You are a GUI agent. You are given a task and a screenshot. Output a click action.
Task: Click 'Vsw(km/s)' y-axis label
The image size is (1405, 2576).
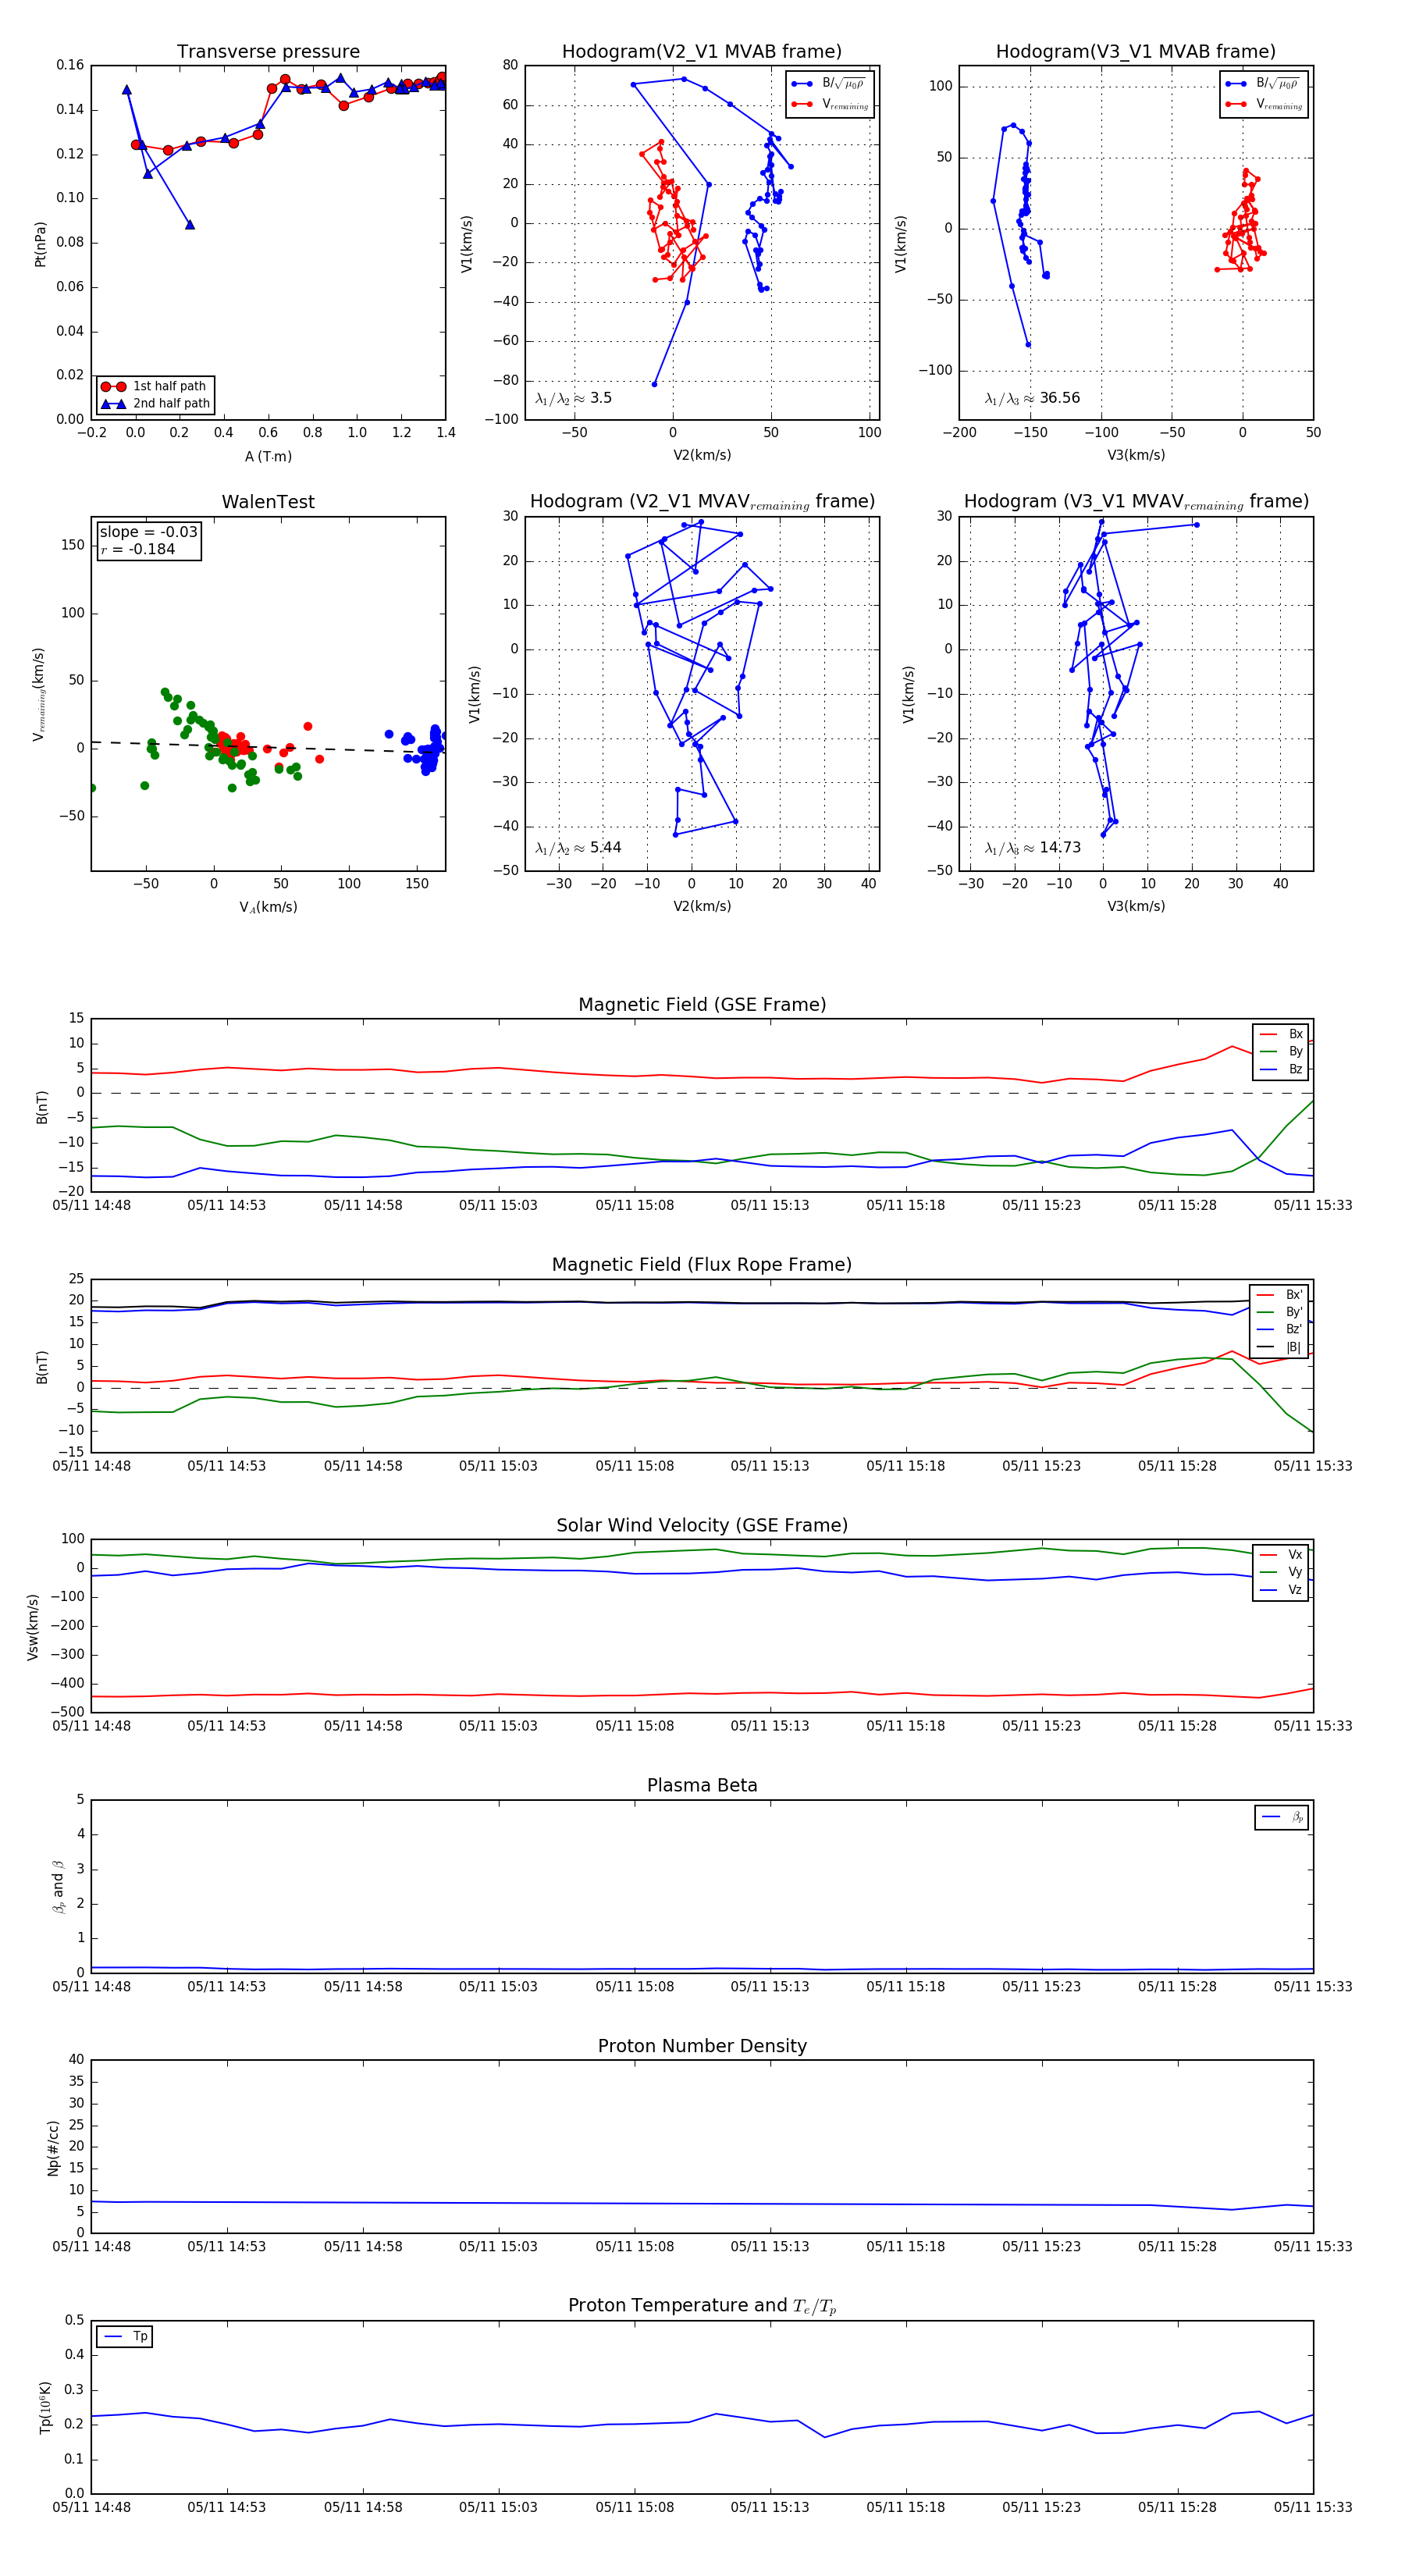coord(33,1627)
